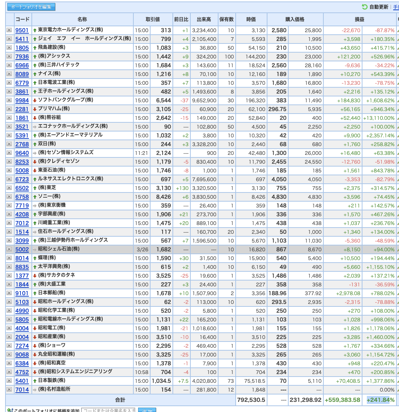This screenshot has width=399, height=412.
Task: Delete the 9501 東京電力 row with its X icon
Action: (9, 30)
